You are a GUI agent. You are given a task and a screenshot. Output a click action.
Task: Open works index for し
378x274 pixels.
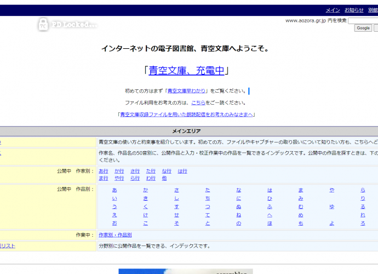[x=177, y=198]
